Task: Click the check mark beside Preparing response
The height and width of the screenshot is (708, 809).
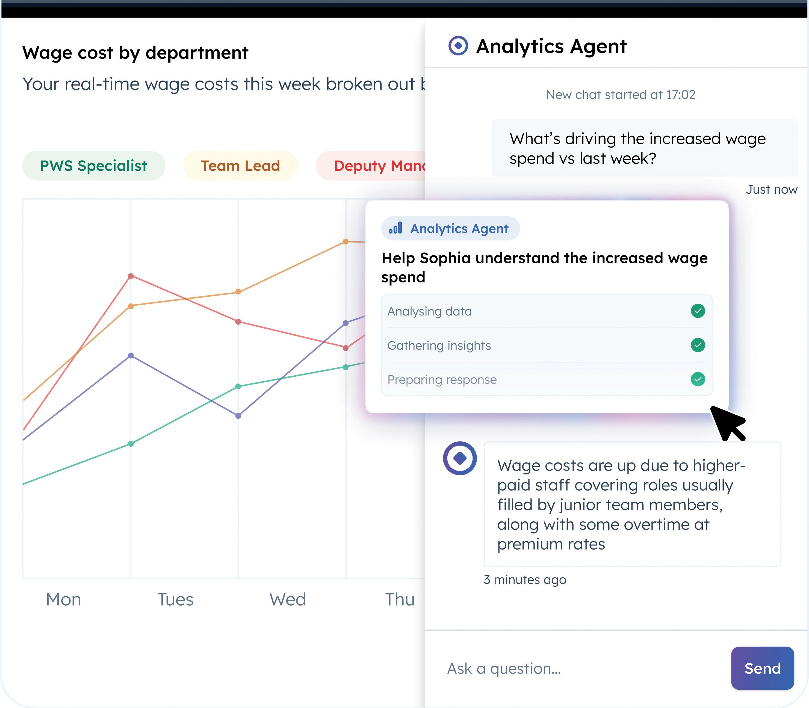Action: pyautogui.click(x=698, y=379)
